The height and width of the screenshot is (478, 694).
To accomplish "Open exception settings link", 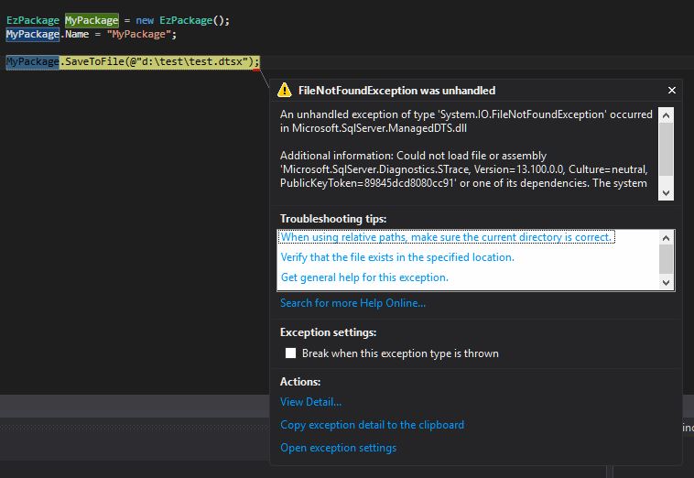I will [338, 448].
